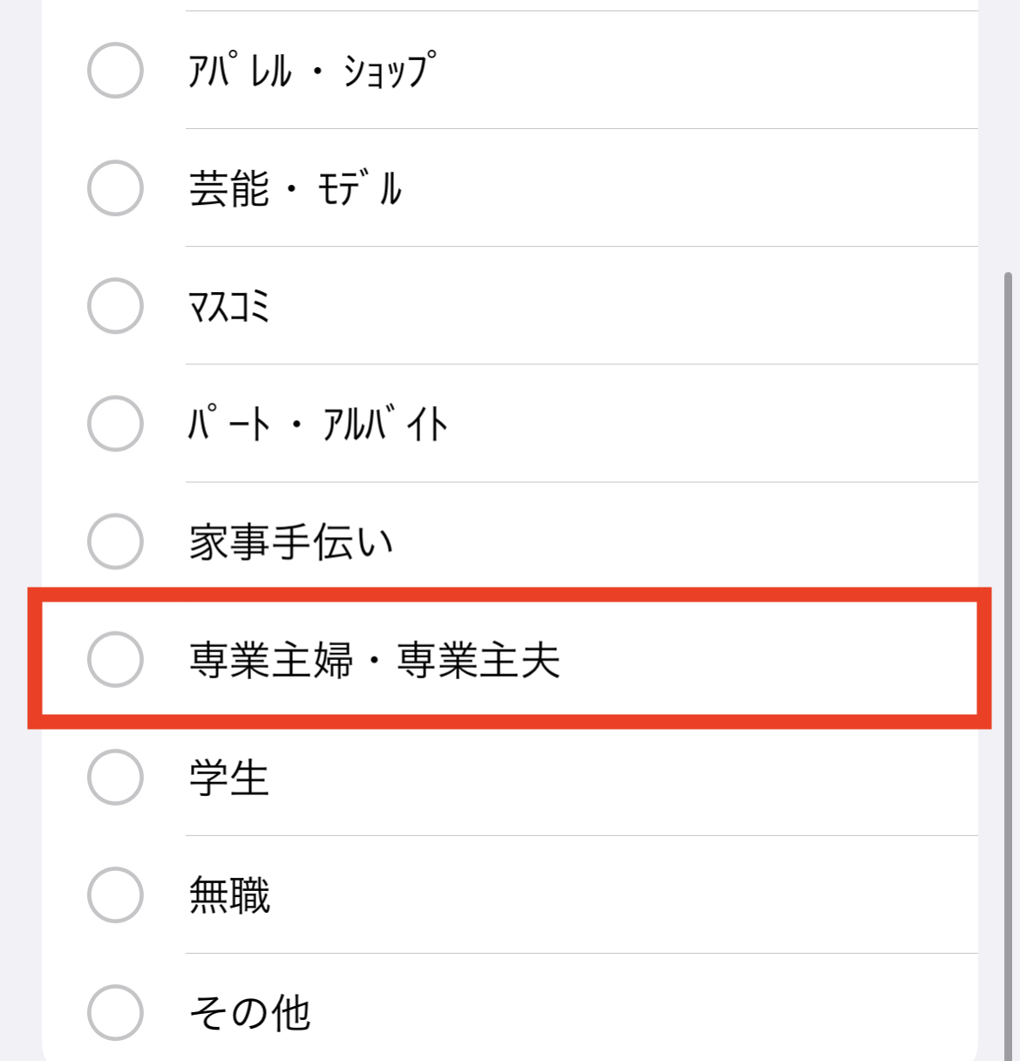Click the 学生 label text
This screenshot has width=1020, height=1061.
click(x=229, y=777)
